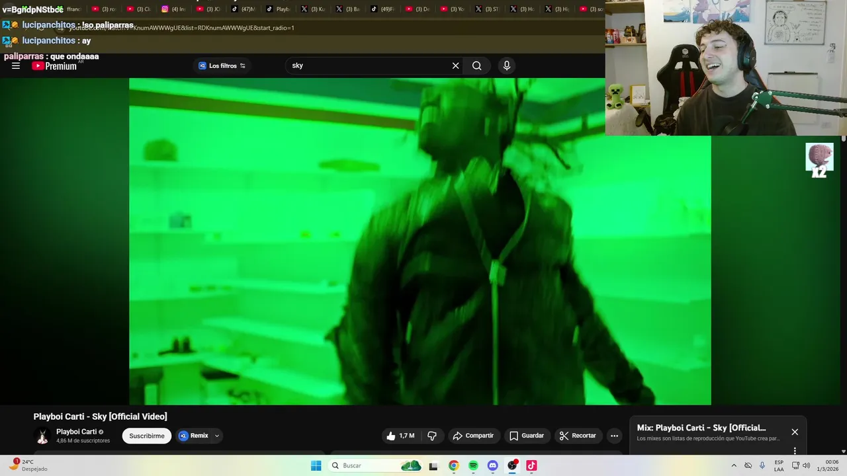
Task: Start voice search with the microphone
Action: (507, 65)
